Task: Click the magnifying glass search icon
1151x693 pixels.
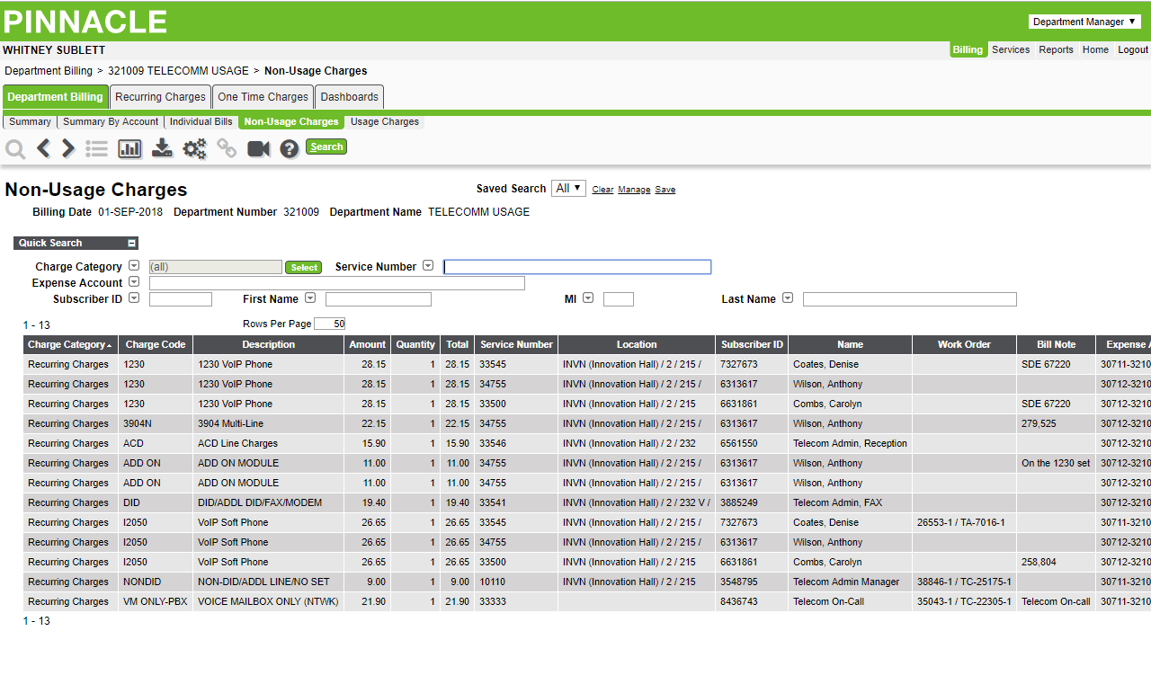Action: pyautogui.click(x=15, y=148)
